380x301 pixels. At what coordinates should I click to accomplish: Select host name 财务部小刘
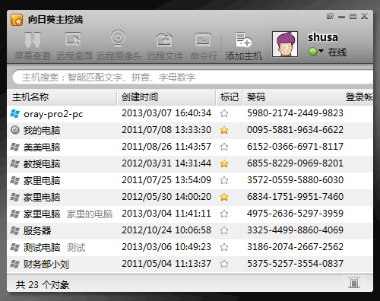point(46,265)
